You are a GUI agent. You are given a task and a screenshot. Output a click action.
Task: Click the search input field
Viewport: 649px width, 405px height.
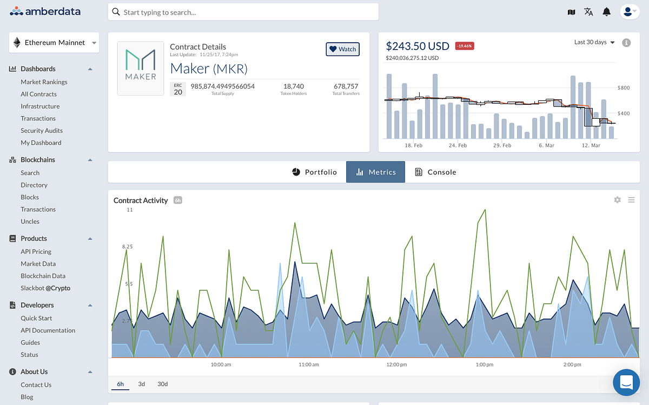[243, 11]
